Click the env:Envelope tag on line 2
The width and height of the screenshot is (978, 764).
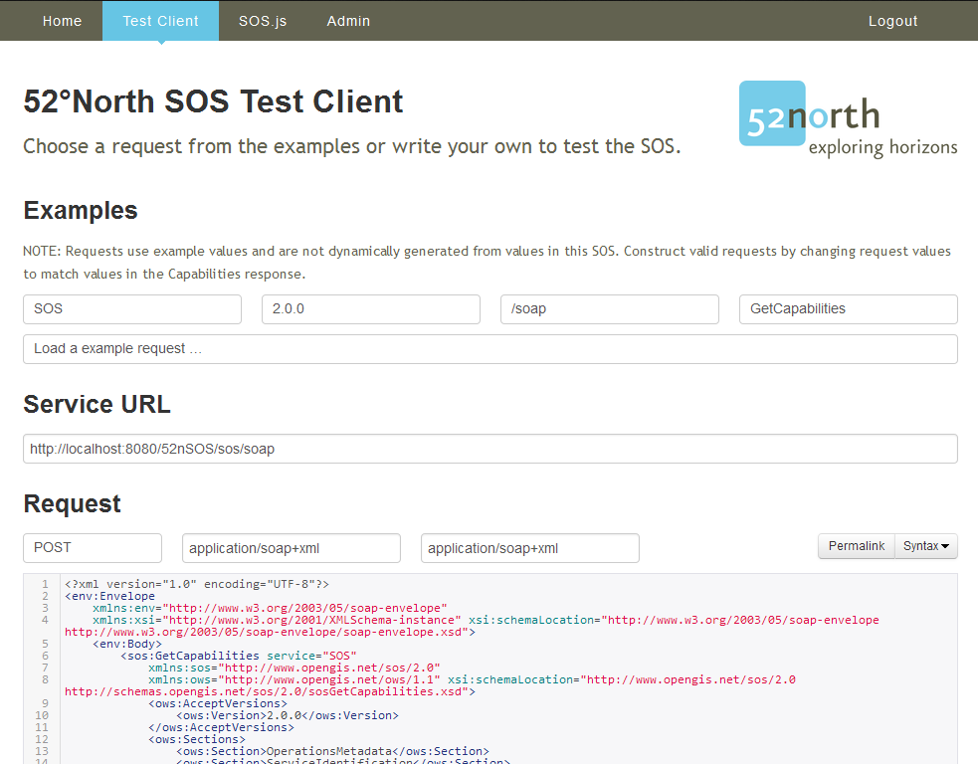click(x=109, y=596)
